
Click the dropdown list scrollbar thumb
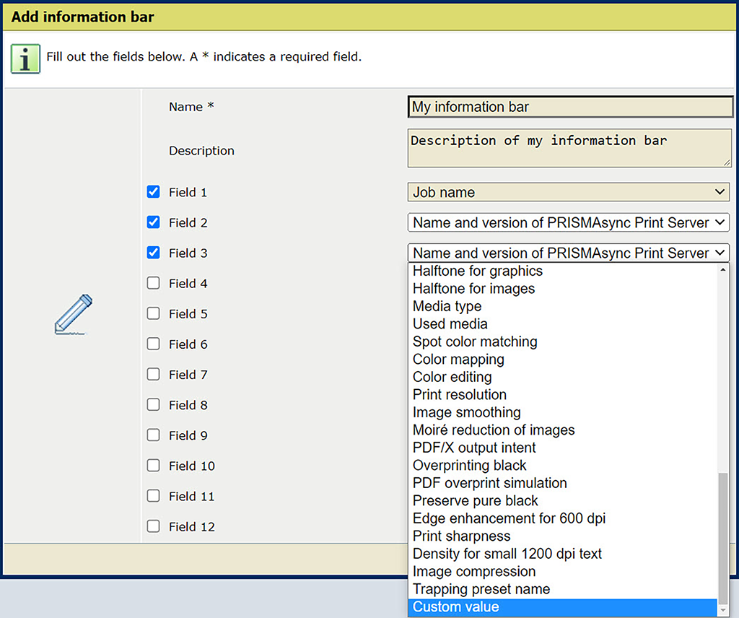pyautogui.click(x=724, y=538)
